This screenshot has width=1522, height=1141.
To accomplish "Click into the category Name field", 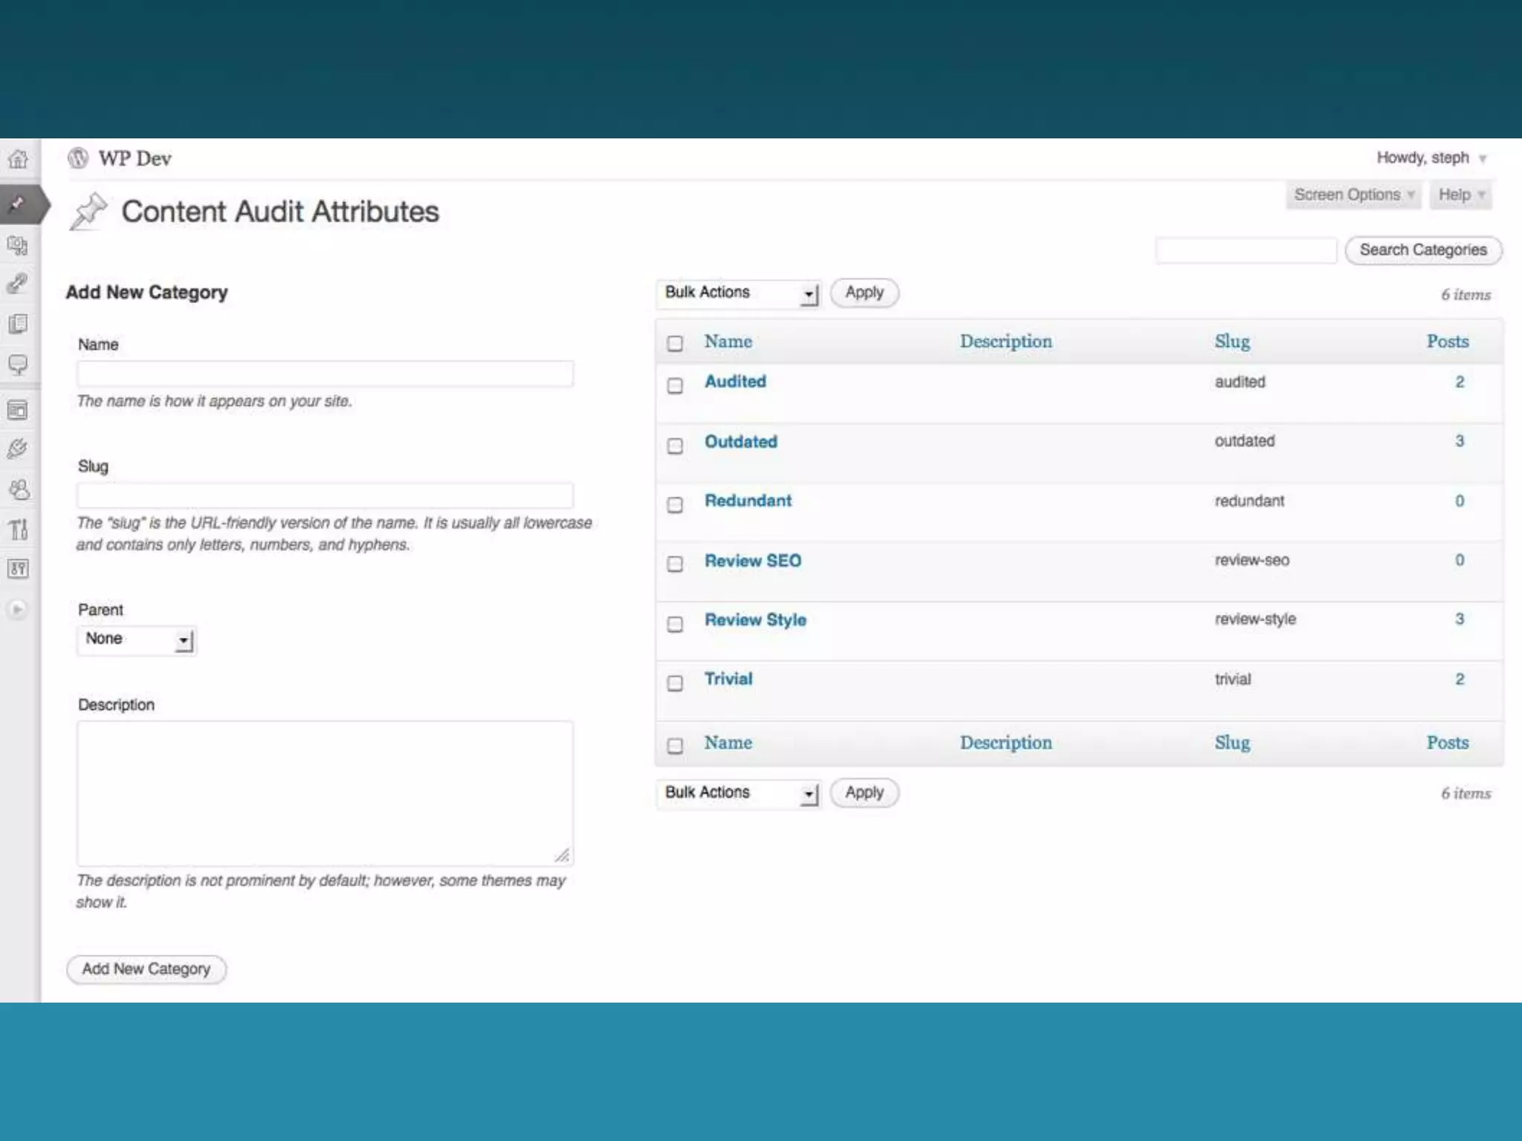I will (x=326, y=374).
